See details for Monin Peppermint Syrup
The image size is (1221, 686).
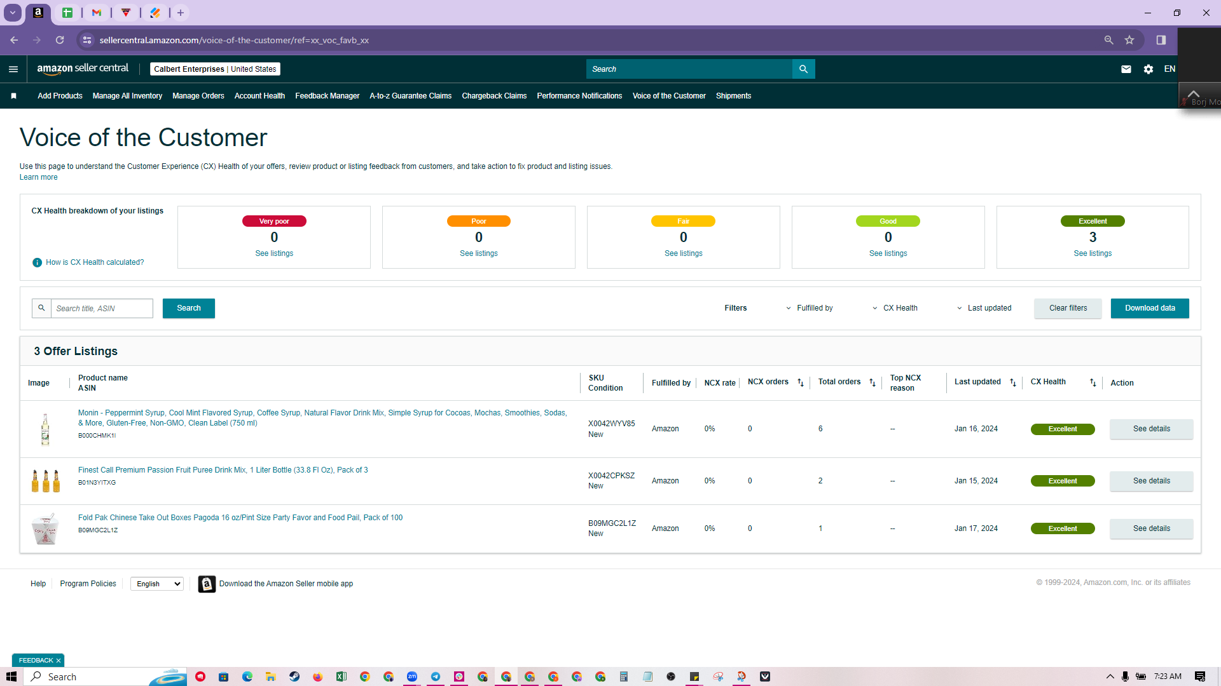click(x=1152, y=429)
